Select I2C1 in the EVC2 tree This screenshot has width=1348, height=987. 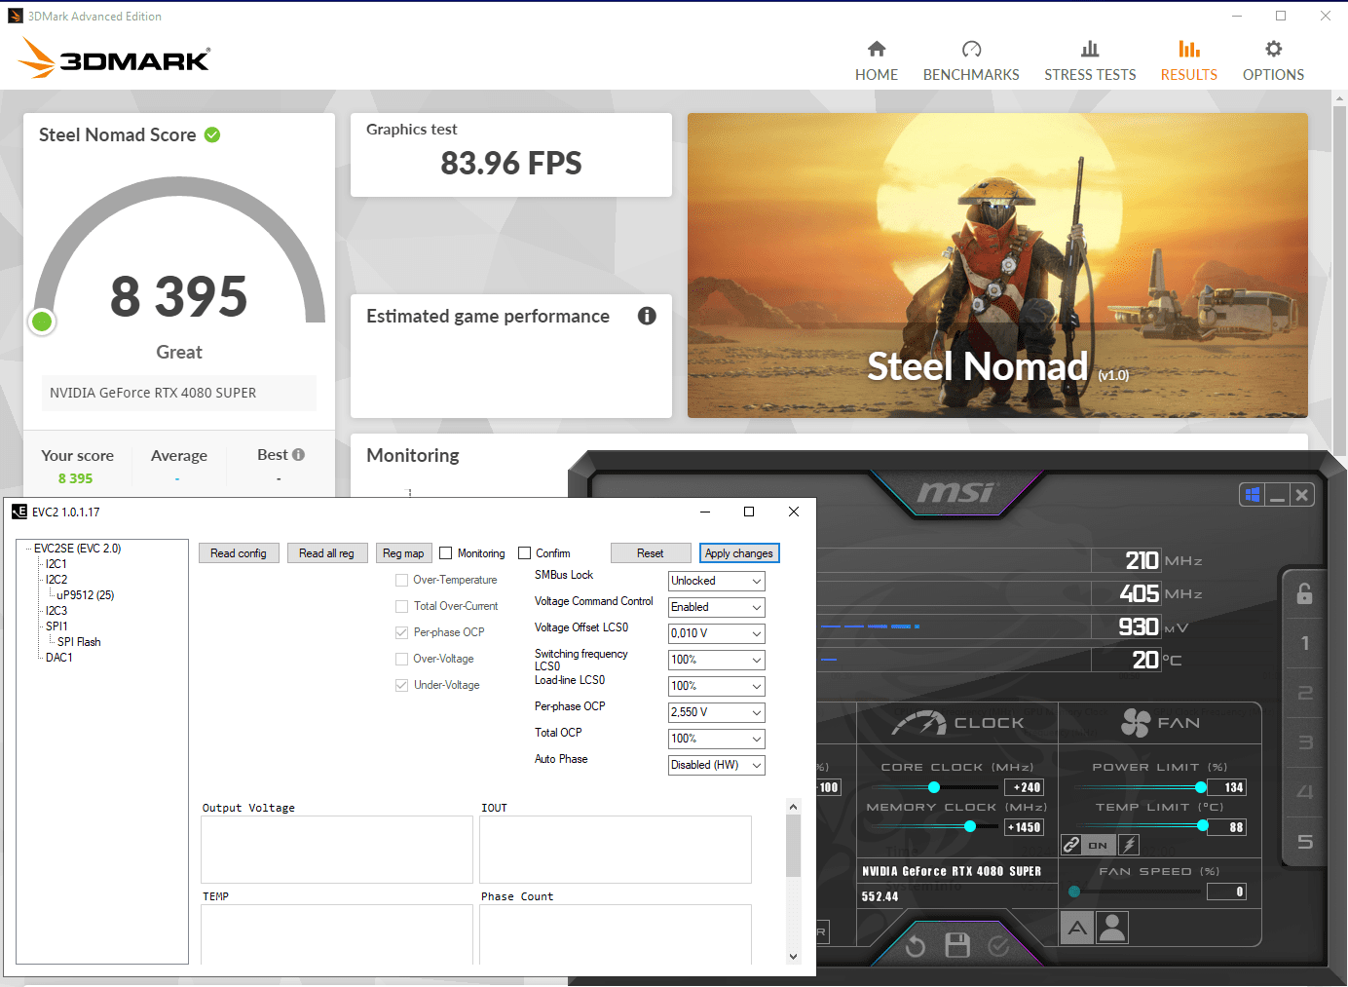point(56,564)
